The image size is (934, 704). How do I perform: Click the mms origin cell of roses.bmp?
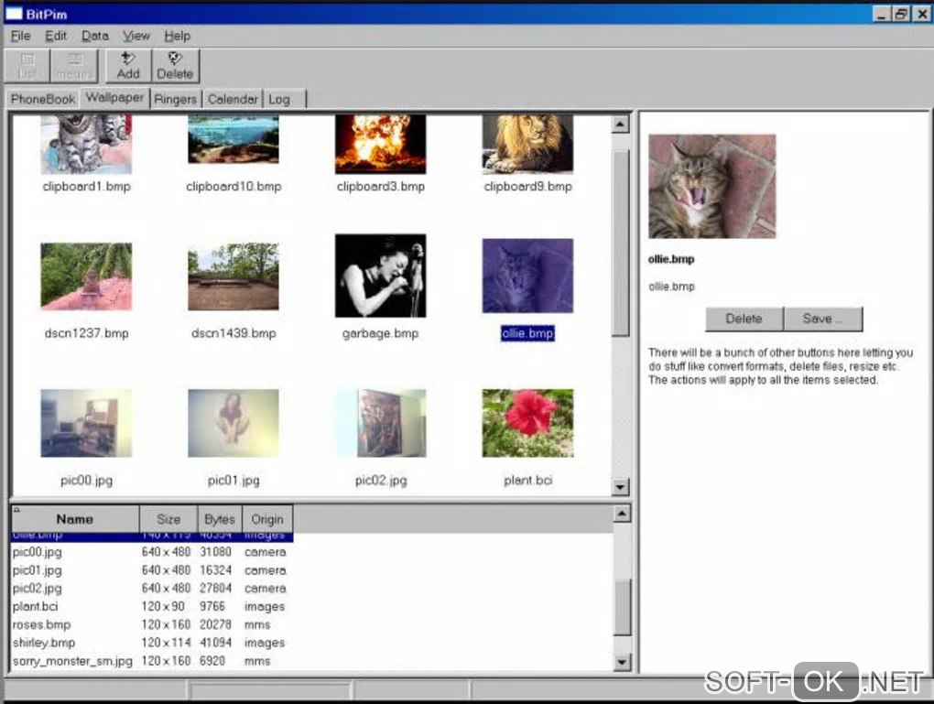(257, 624)
